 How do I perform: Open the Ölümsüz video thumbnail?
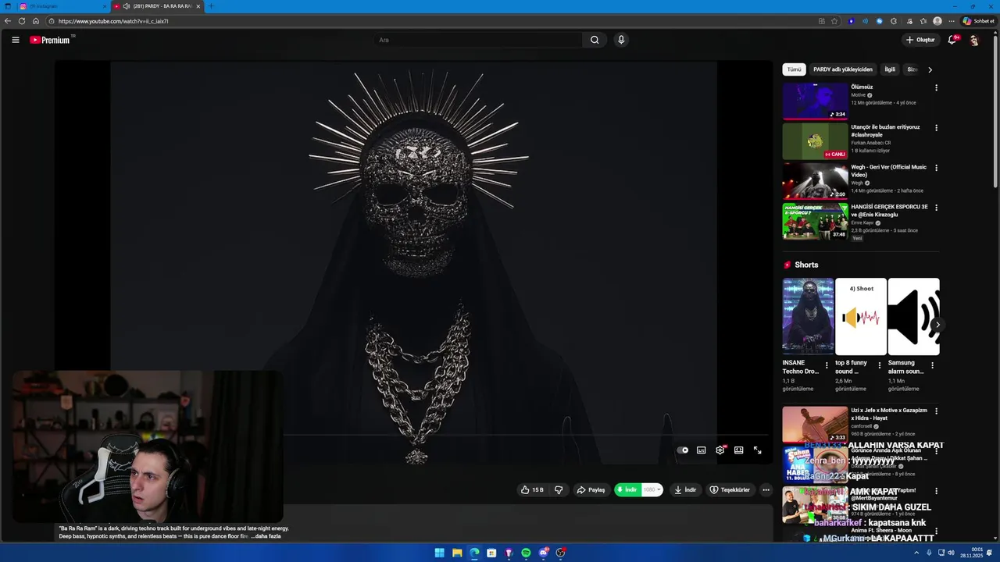pyautogui.click(x=815, y=101)
